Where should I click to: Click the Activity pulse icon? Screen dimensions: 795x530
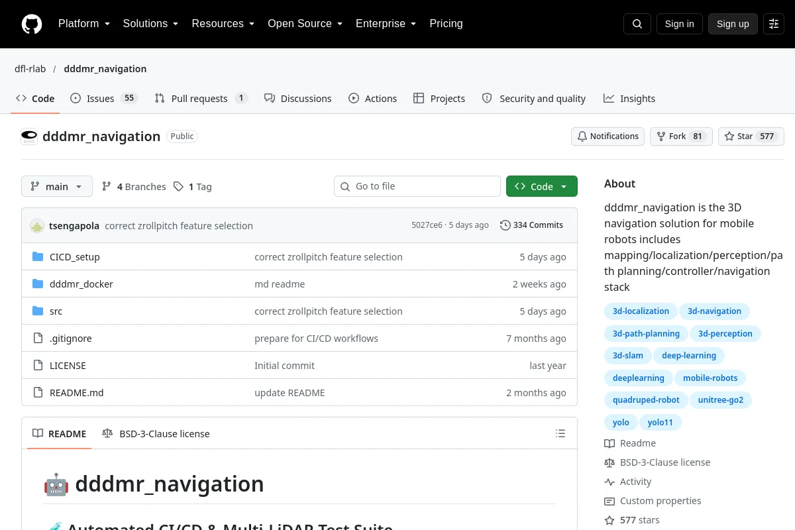click(x=609, y=482)
